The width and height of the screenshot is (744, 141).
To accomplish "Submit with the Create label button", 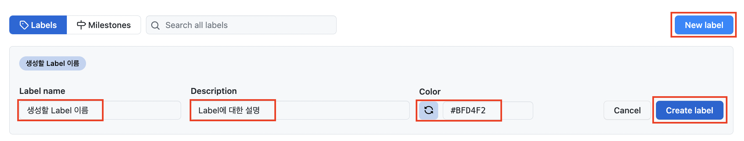I will coord(689,110).
